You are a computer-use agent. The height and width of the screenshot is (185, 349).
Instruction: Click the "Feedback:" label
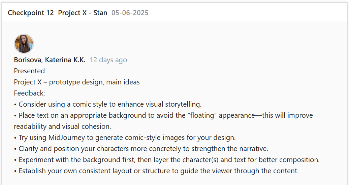pos(29,93)
